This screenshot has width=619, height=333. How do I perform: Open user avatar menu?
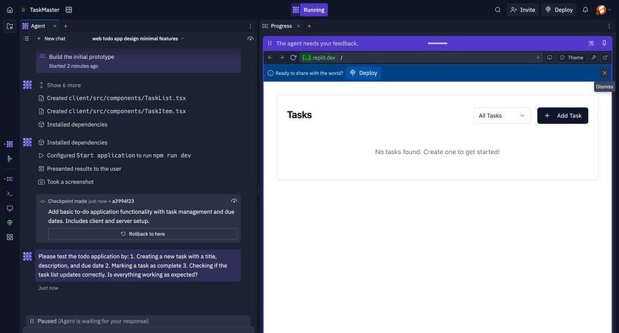tap(603, 10)
